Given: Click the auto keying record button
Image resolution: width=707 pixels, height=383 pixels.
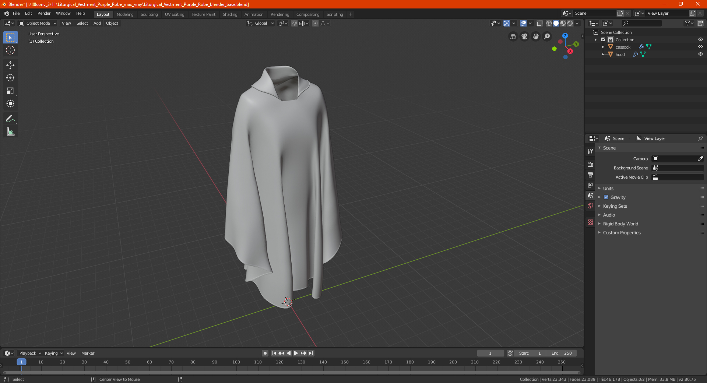Looking at the screenshot, I should 265,353.
